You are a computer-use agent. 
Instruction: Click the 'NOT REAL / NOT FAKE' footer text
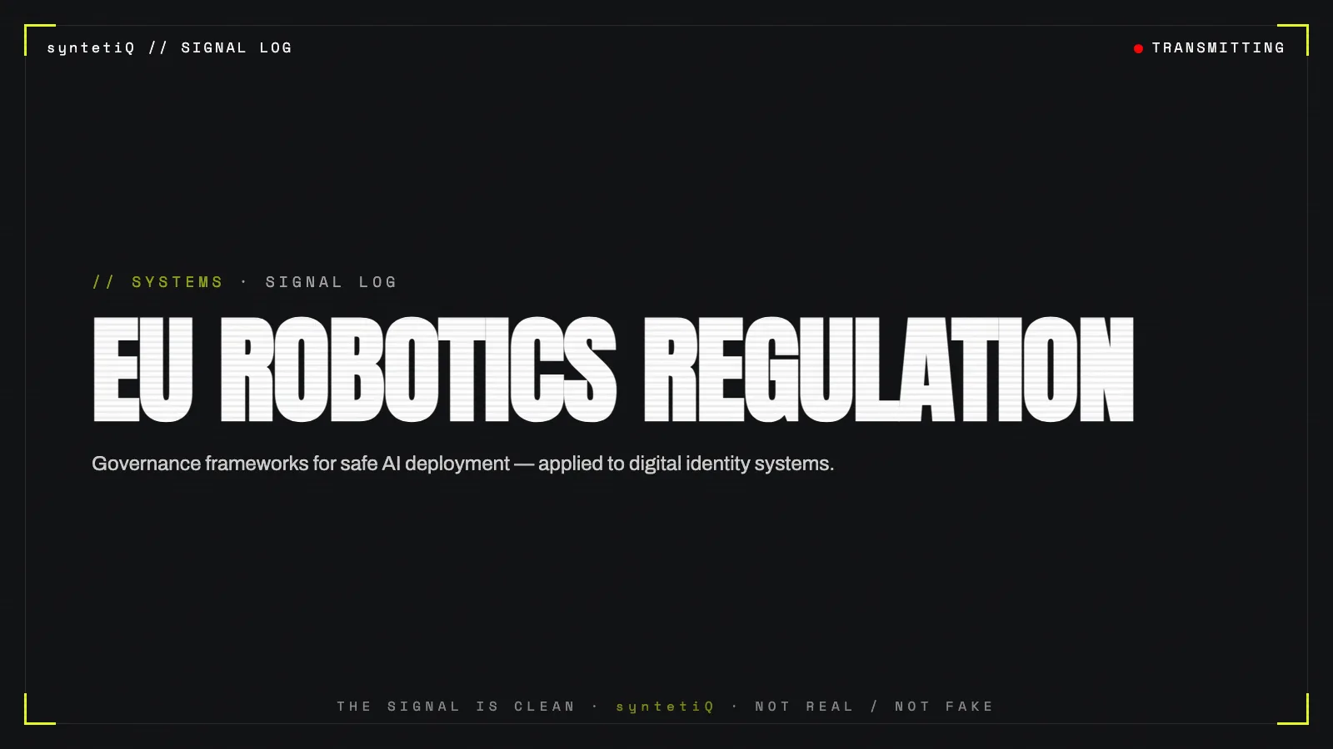875,707
